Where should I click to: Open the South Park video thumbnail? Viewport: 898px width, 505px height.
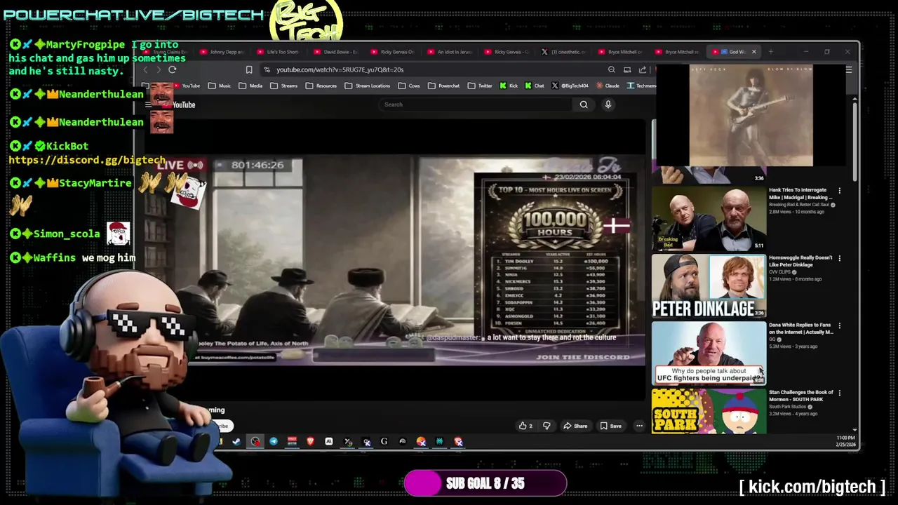pos(709,411)
